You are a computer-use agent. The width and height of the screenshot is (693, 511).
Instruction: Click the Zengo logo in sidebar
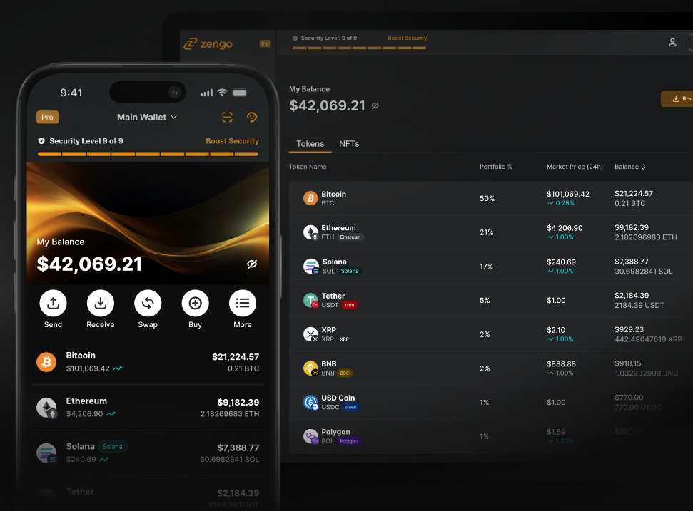[x=208, y=43]
